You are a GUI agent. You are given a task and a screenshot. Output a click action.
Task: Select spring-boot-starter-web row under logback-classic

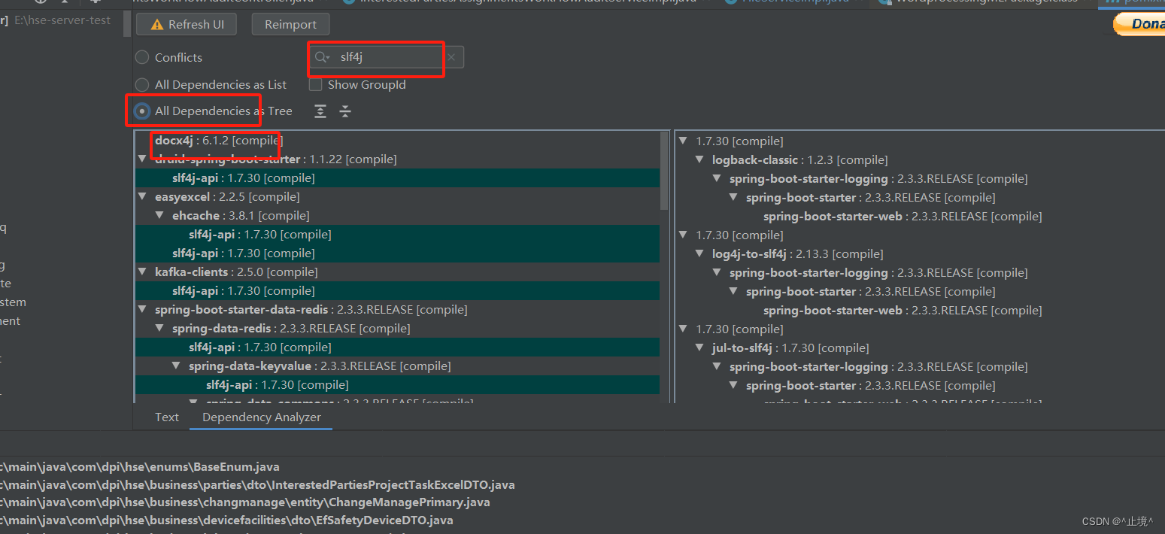tap(903, 216)
